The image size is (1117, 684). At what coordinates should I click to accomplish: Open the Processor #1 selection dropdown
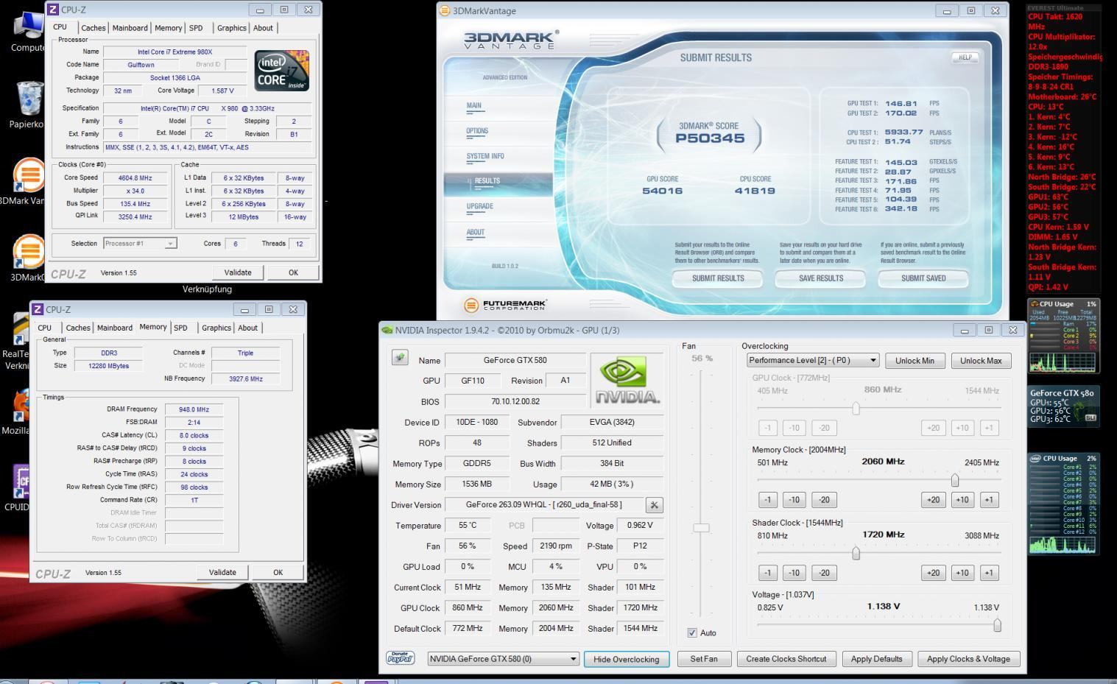140,243
